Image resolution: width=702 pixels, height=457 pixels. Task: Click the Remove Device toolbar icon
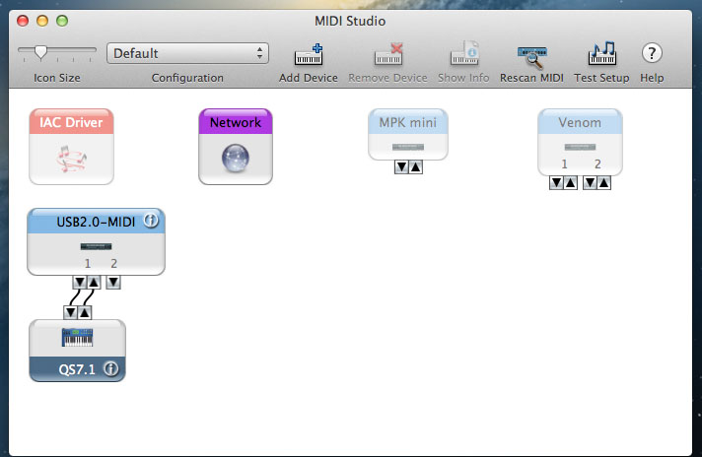pos(388,54)
